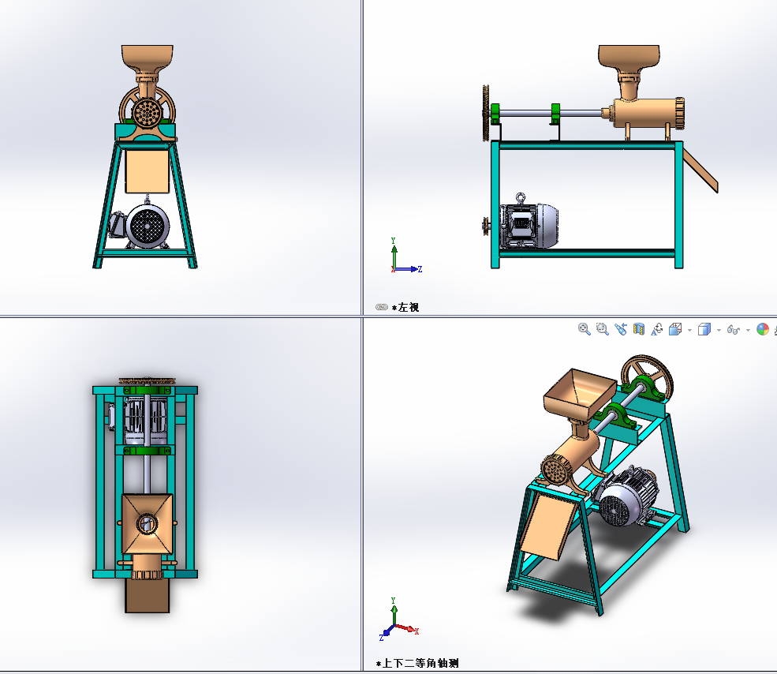Expand the Hide/Show Items dropdown arrow
Screen dimensions: 777x674
tap(748, 330)
